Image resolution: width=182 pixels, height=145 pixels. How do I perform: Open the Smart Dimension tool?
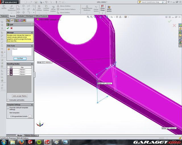pos(12,8)
